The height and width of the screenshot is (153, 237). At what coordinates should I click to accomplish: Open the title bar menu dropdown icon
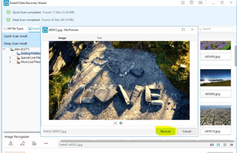[x=201, y=3]
